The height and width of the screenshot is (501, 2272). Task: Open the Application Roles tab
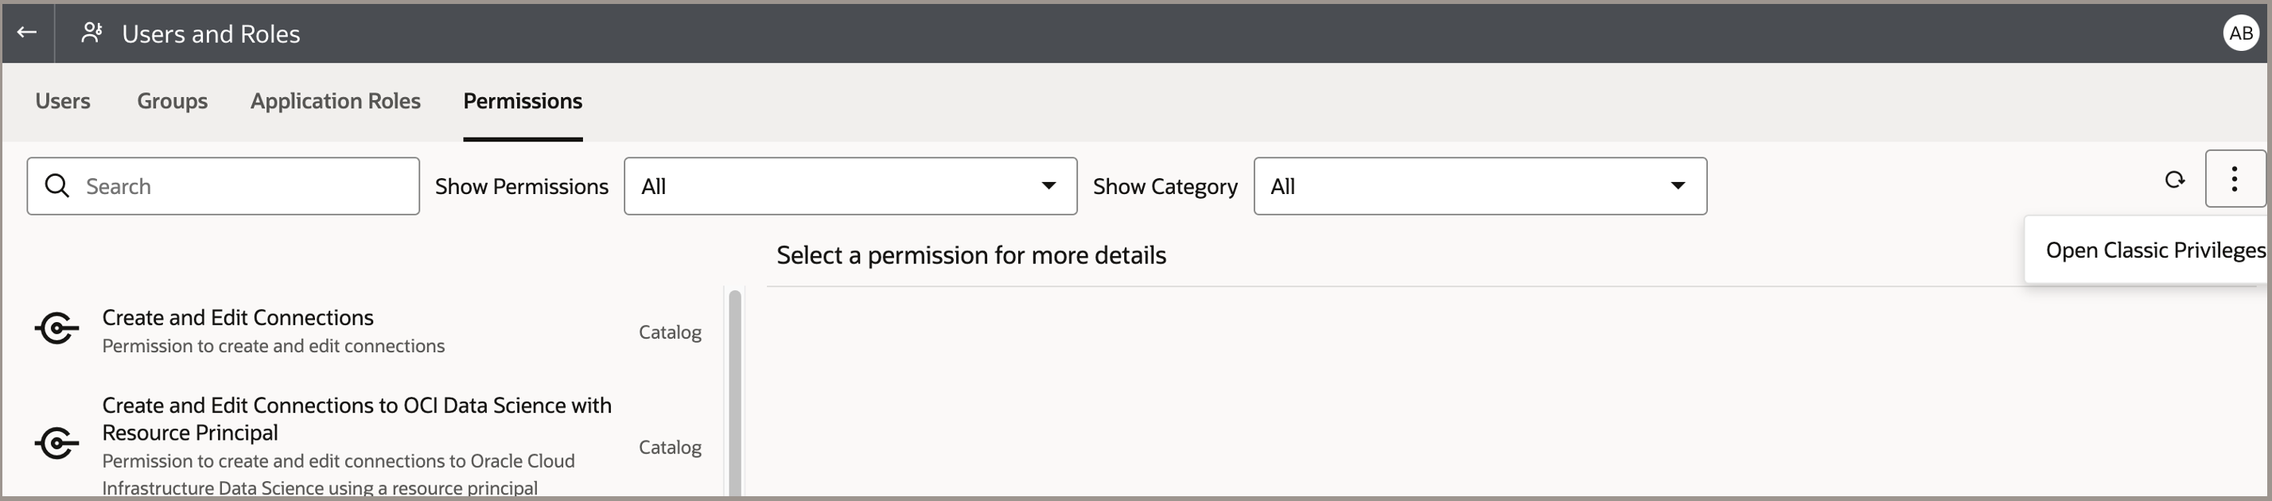[x=335, y=102]
